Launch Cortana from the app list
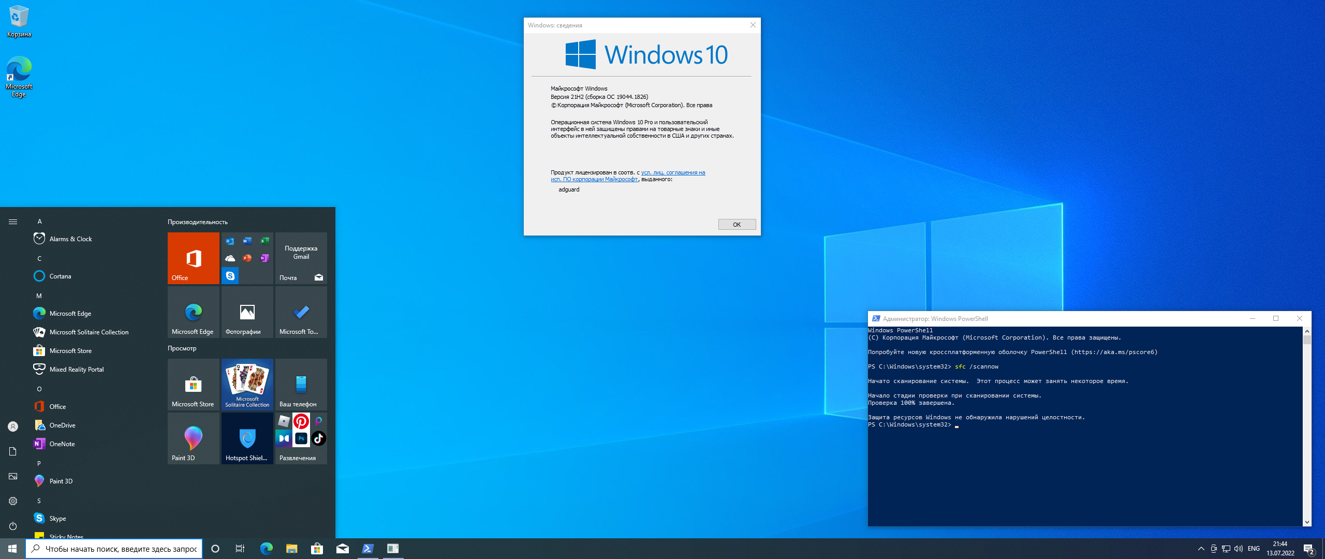This screenshot has width=1325, height=559. [x=93, y=276]
